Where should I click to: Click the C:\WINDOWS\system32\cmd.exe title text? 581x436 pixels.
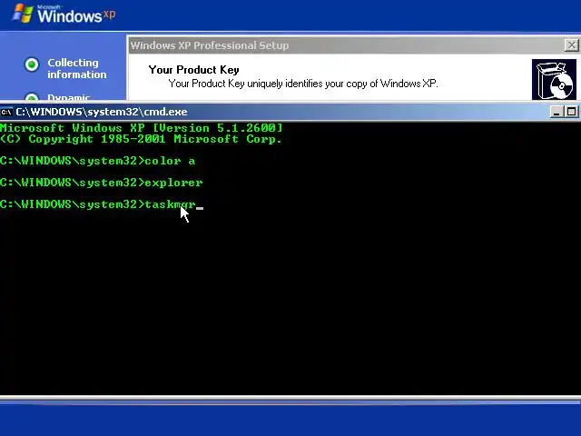pyautogui.click(x=102, y=112)
